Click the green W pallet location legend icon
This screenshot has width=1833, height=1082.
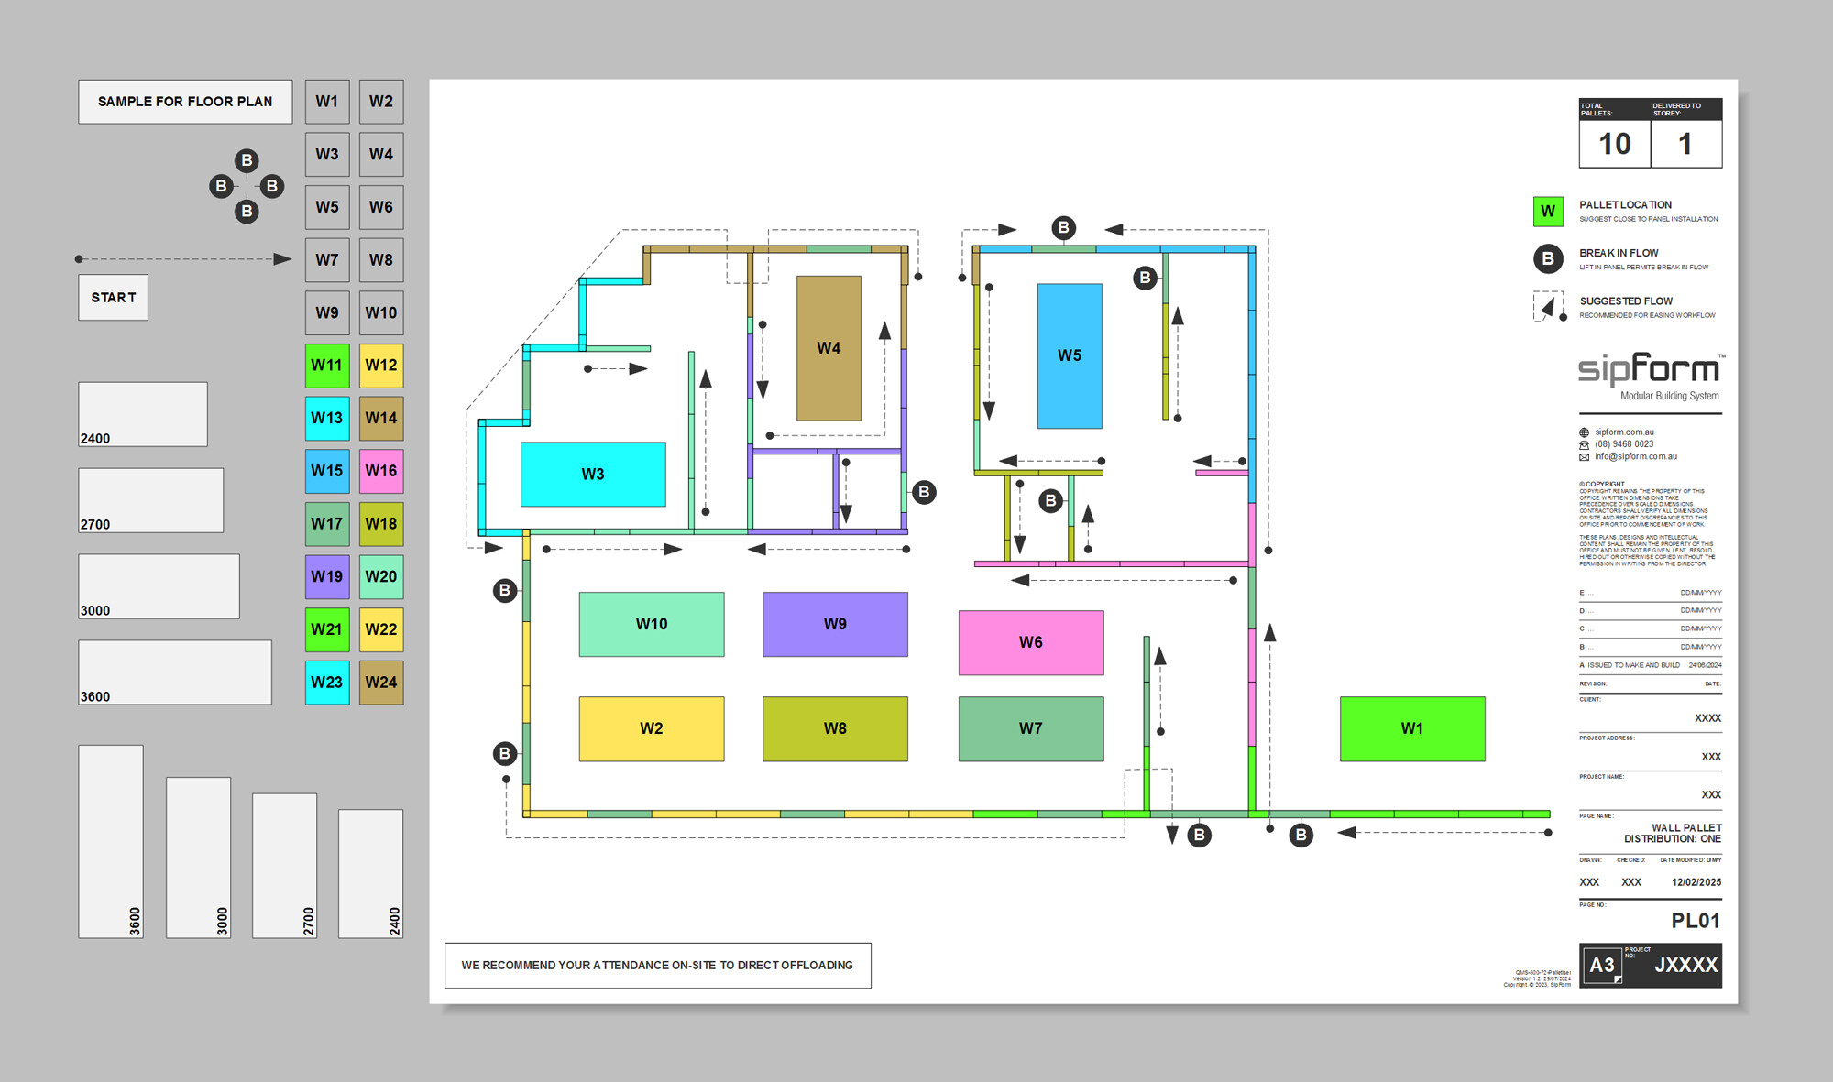1548,212
